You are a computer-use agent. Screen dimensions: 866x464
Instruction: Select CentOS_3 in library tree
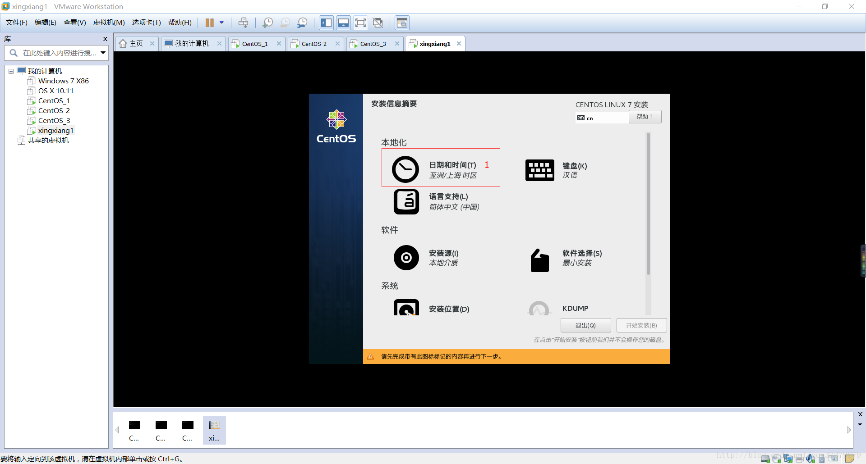(54, 121)
